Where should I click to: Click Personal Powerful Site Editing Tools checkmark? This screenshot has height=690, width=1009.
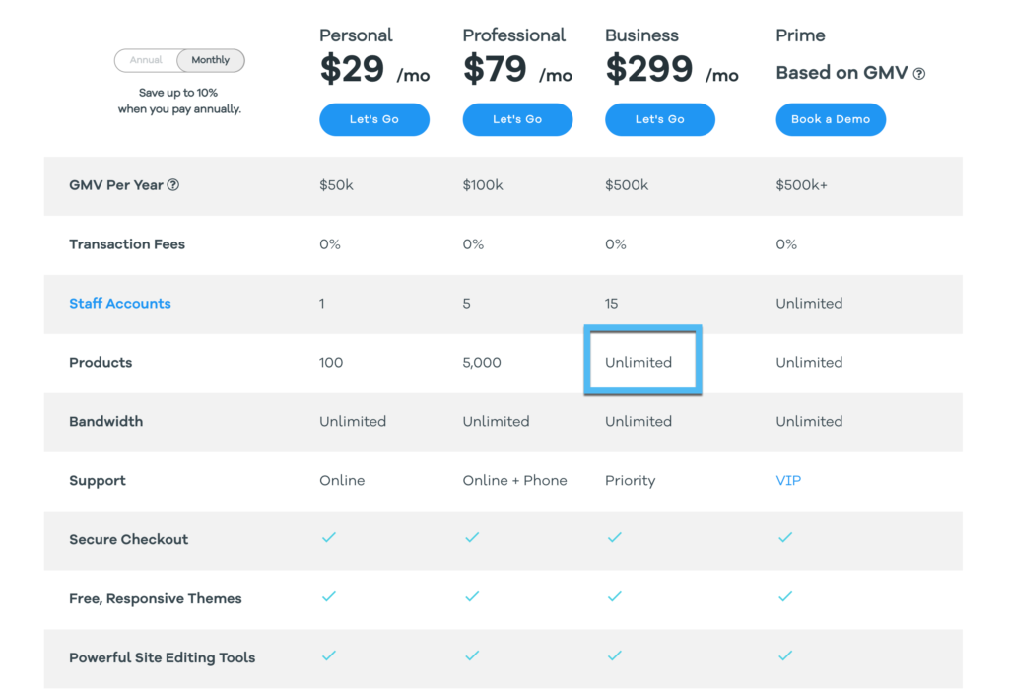329,655
